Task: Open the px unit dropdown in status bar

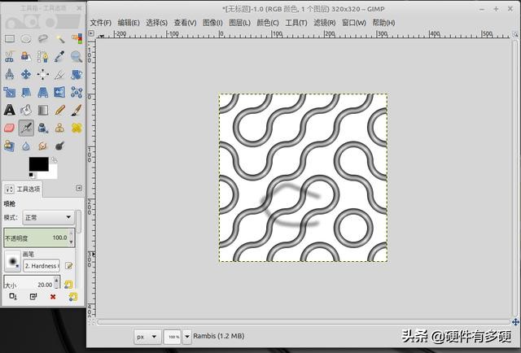Action: 147,337
